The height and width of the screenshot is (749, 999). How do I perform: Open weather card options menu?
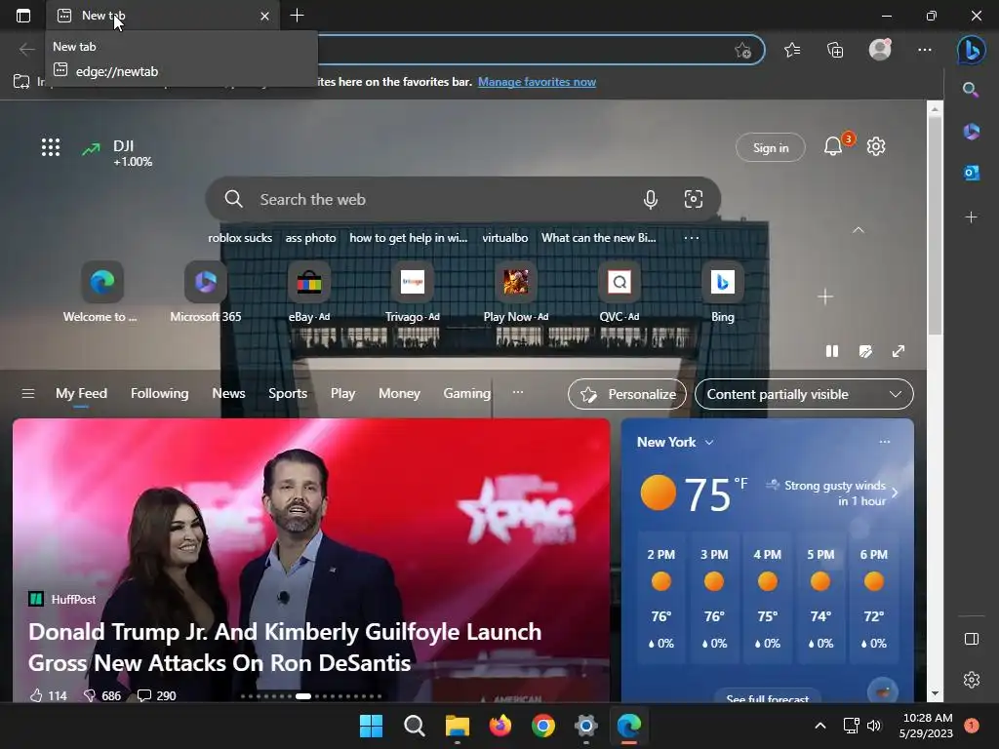pos(884,442)
